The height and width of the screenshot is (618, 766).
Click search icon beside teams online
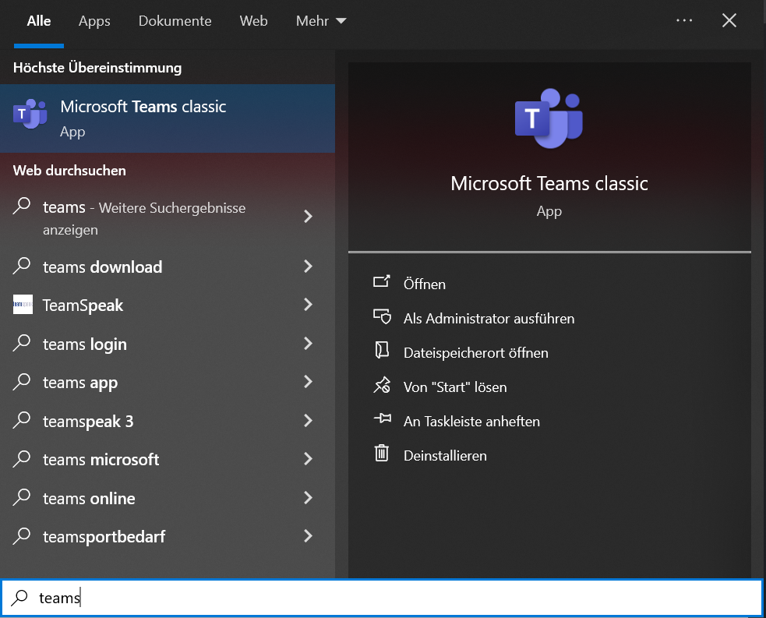(22, 497)
